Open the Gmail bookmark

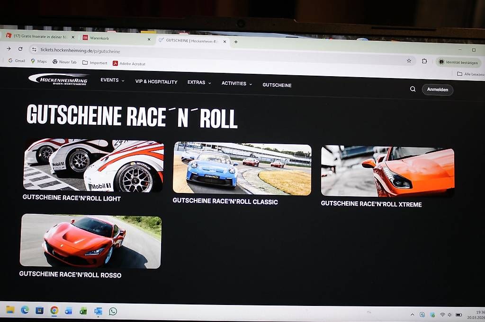[17, 61]
